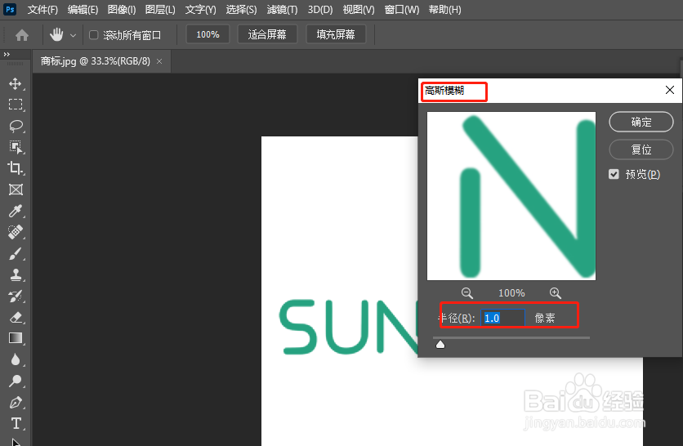Select the Brush tool
683x446 pixels.
(x=16, y=253)
